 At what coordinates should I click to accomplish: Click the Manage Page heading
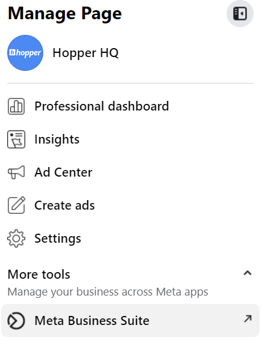(x=64, y=14)
